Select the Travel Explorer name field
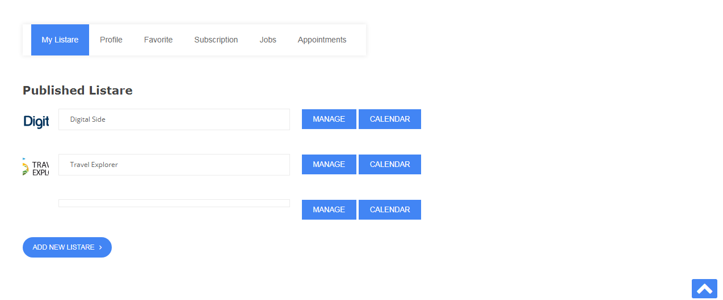 click(174, 165)
